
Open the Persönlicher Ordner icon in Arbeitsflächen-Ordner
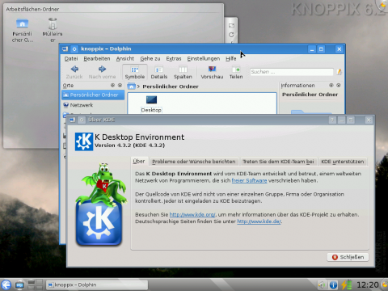click(x=22, y=30)
